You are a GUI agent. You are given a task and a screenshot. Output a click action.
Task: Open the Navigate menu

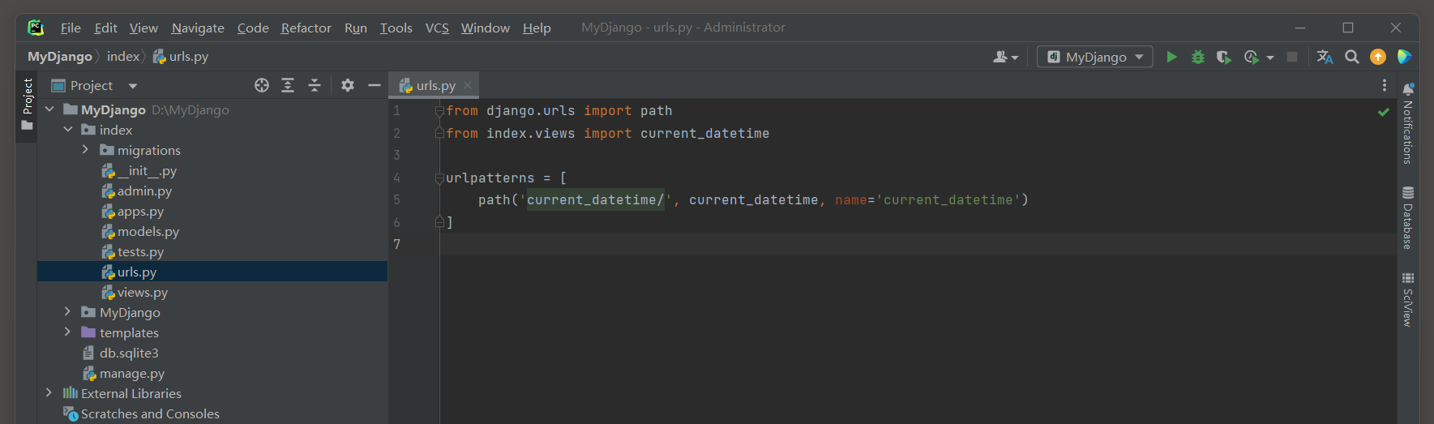point(198,28)
